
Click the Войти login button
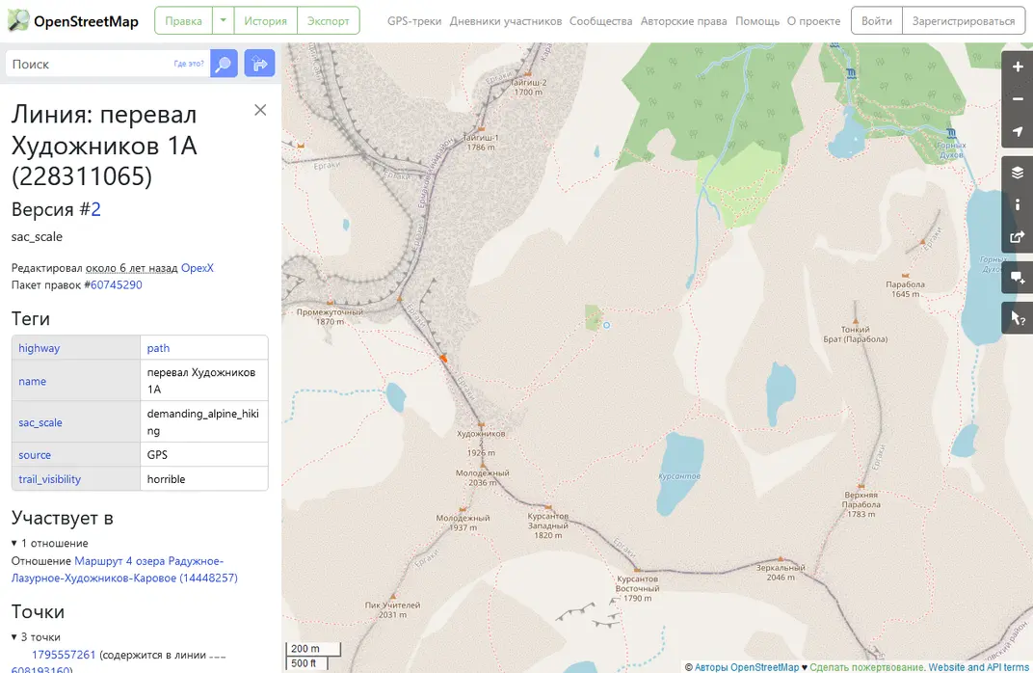coord(876,20)
